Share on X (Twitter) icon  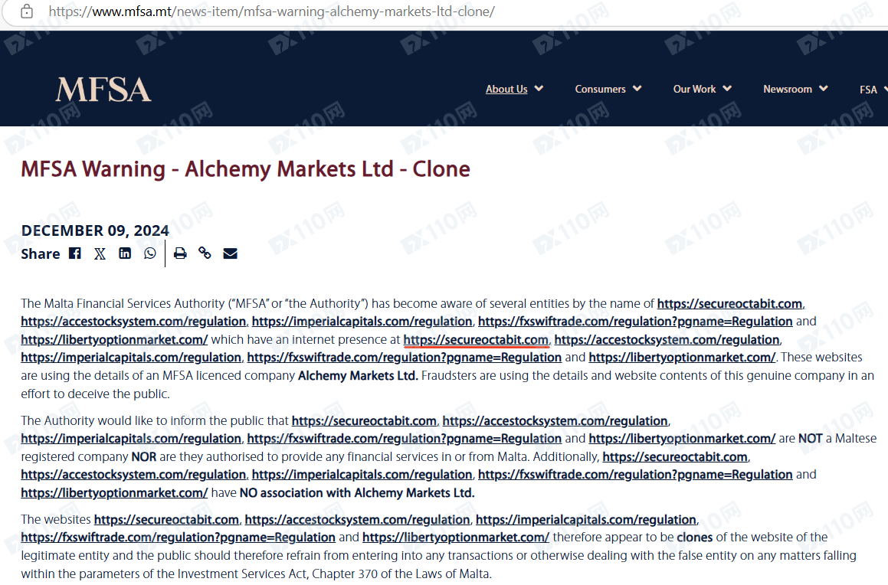[100, 253]
